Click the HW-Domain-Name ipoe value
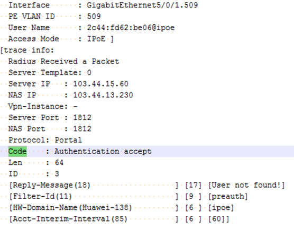 [221, 208]
